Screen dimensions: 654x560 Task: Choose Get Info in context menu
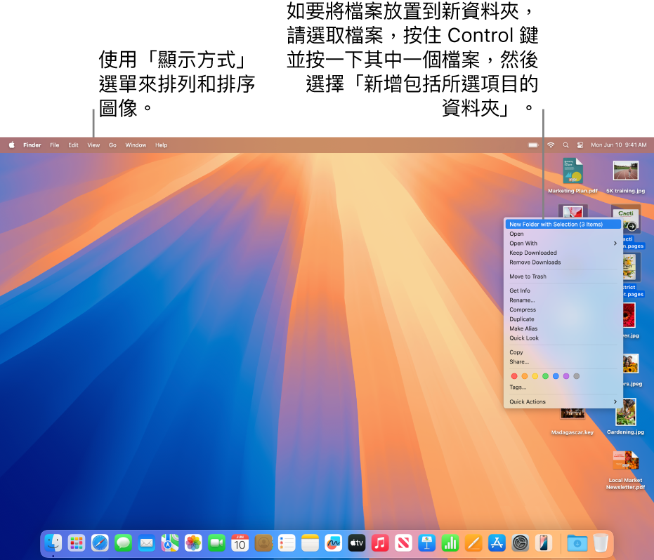[563, 291]
